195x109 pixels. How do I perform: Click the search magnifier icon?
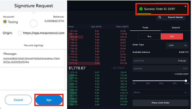160,17
